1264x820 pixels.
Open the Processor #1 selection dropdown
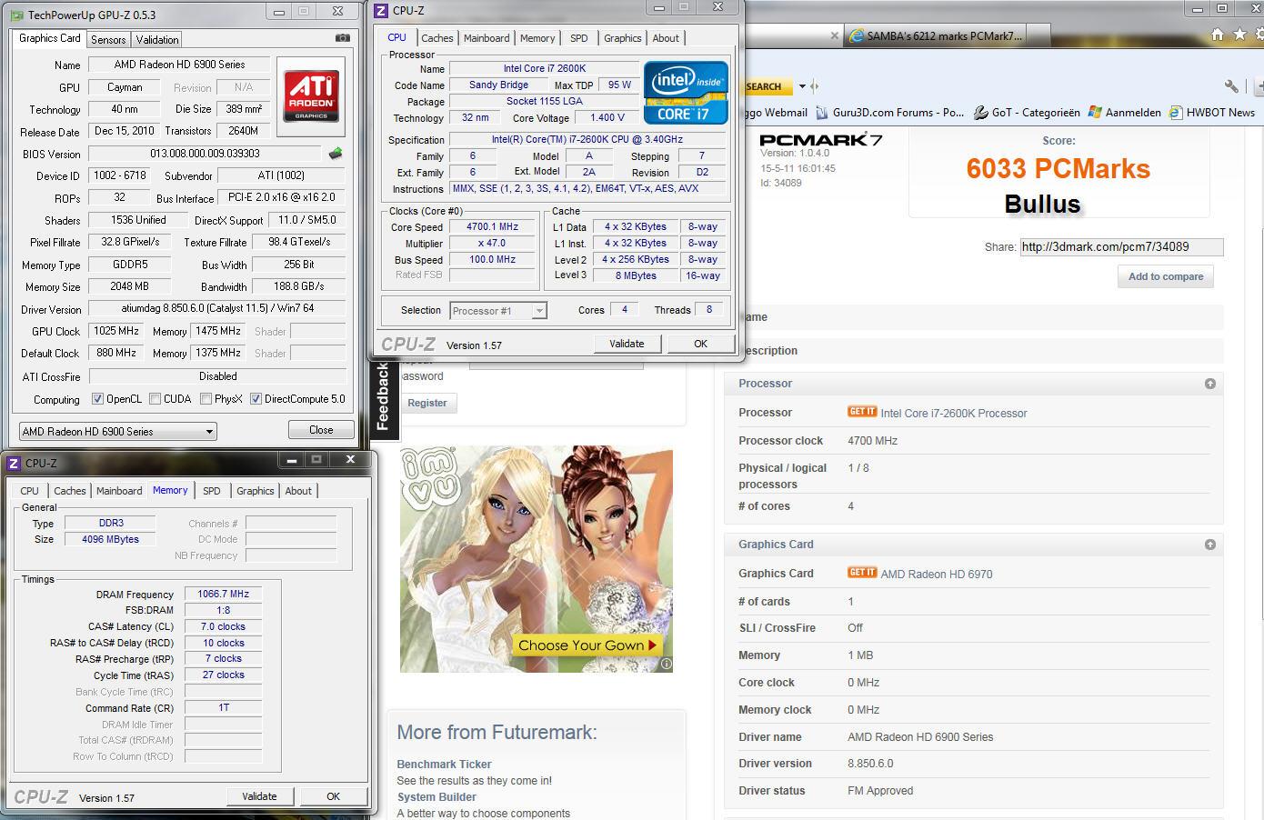pyautogui.click(x=498, y=311)
